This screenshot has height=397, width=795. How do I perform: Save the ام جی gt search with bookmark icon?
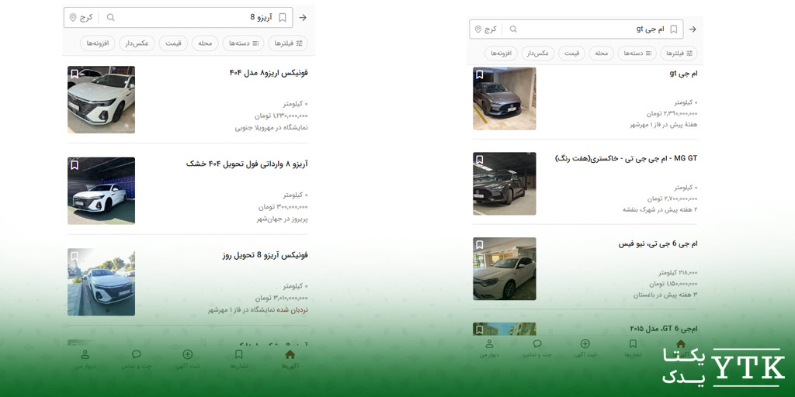pos(673,29)
